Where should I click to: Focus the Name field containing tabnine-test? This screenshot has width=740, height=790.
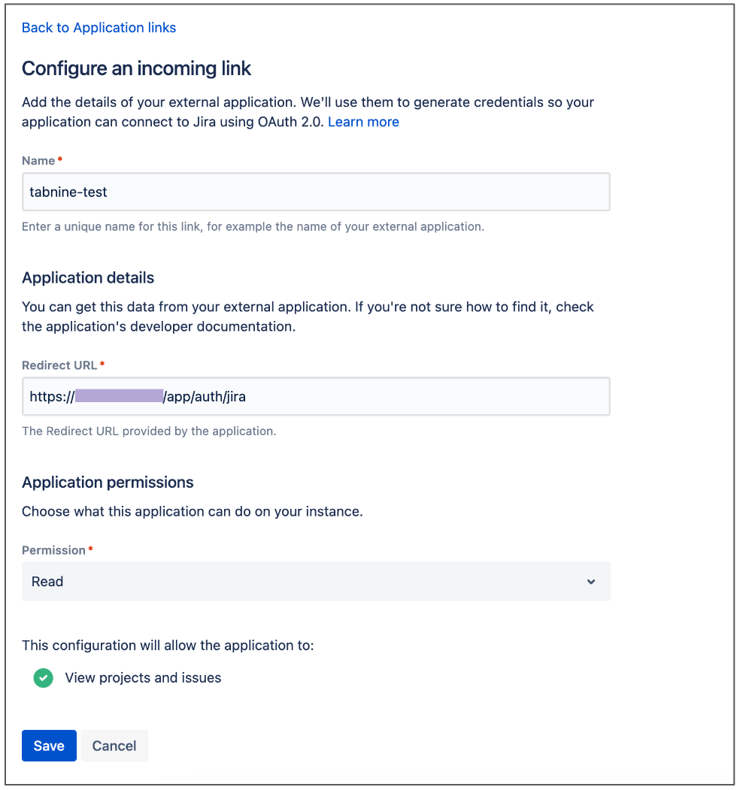point(316,192)
